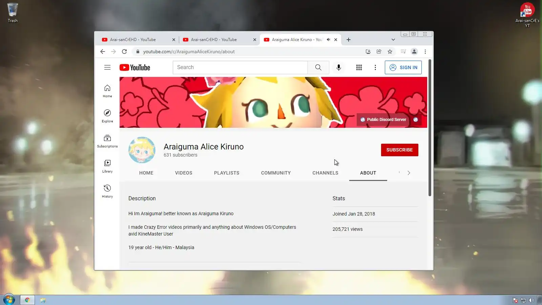
Task: Go to Home in sidebar
Action: (x=107, y=91)
